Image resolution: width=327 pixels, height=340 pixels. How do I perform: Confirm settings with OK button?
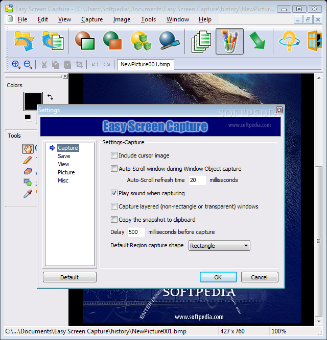pos(218,277)
